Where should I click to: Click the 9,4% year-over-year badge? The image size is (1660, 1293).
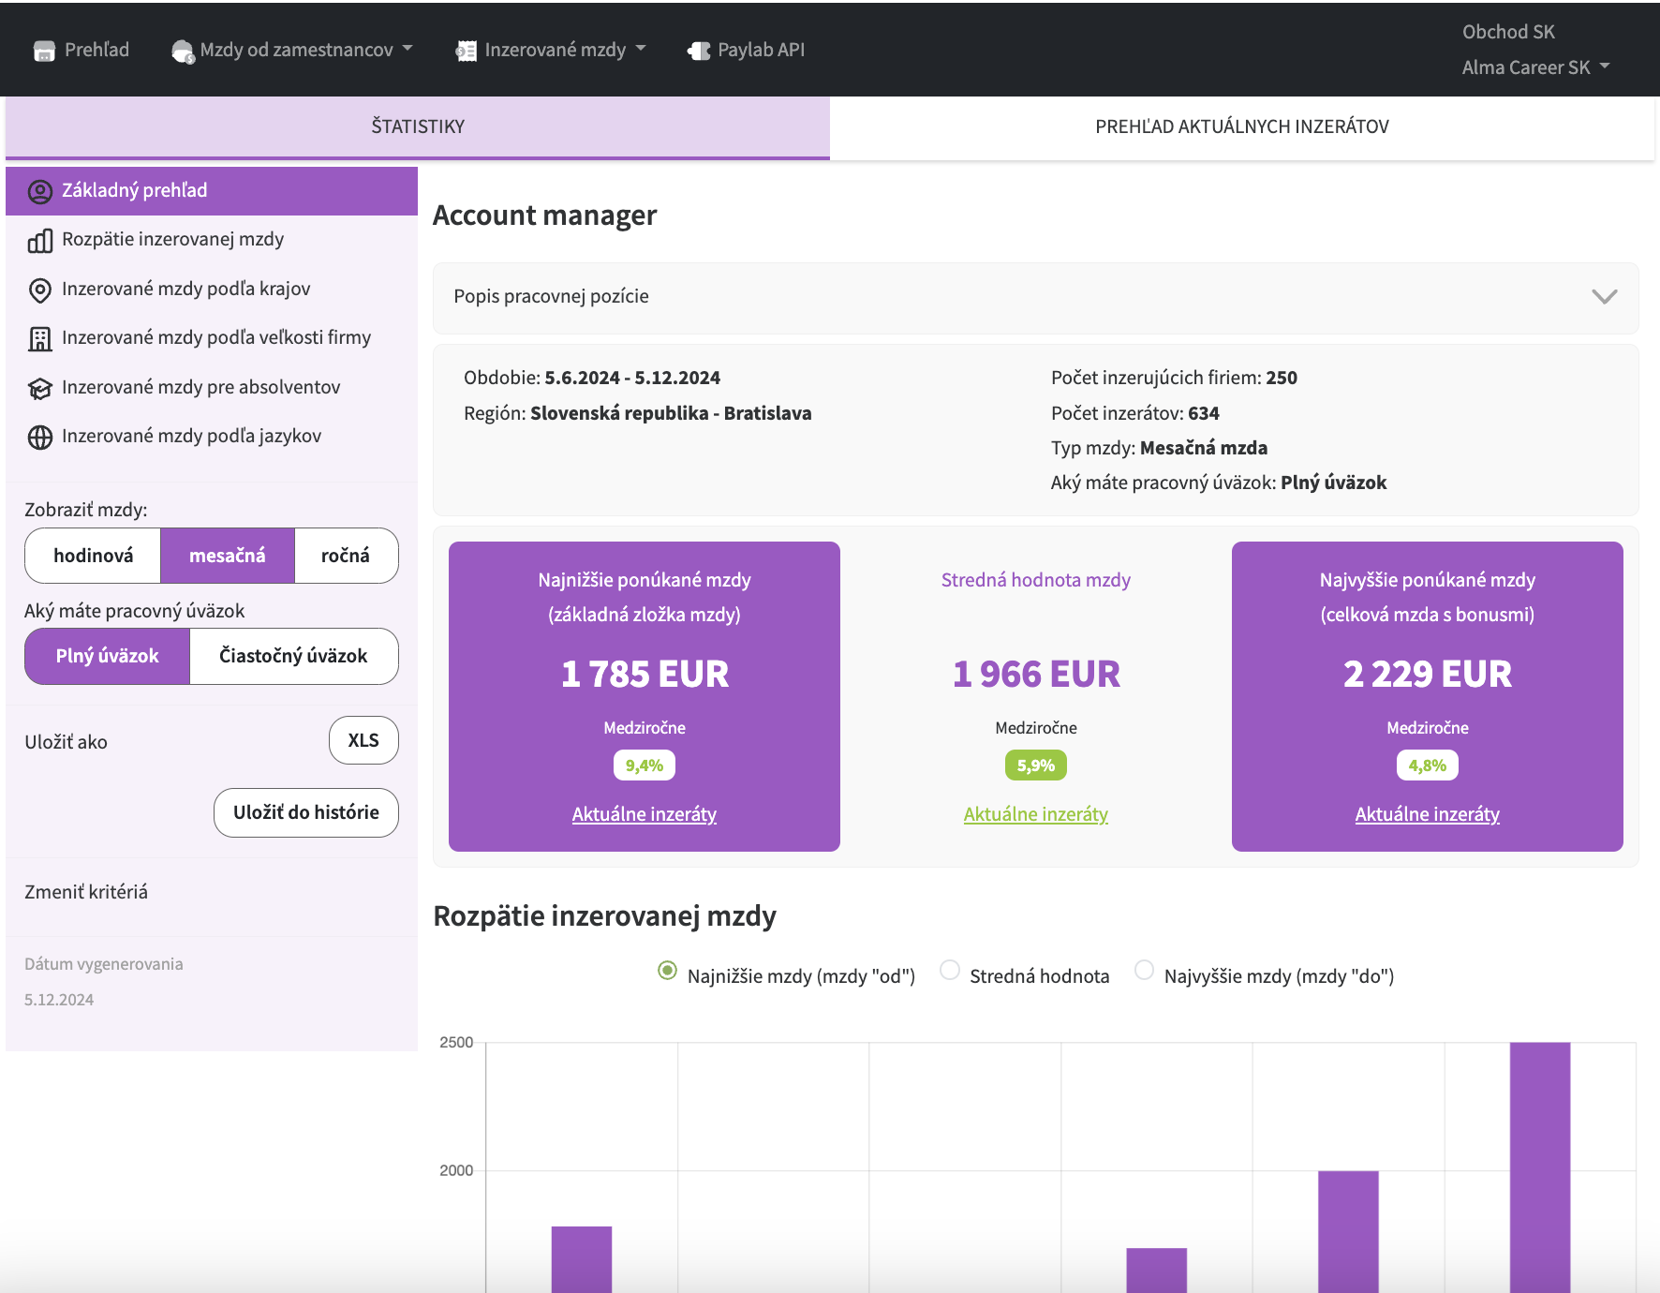tap(645, 765)
